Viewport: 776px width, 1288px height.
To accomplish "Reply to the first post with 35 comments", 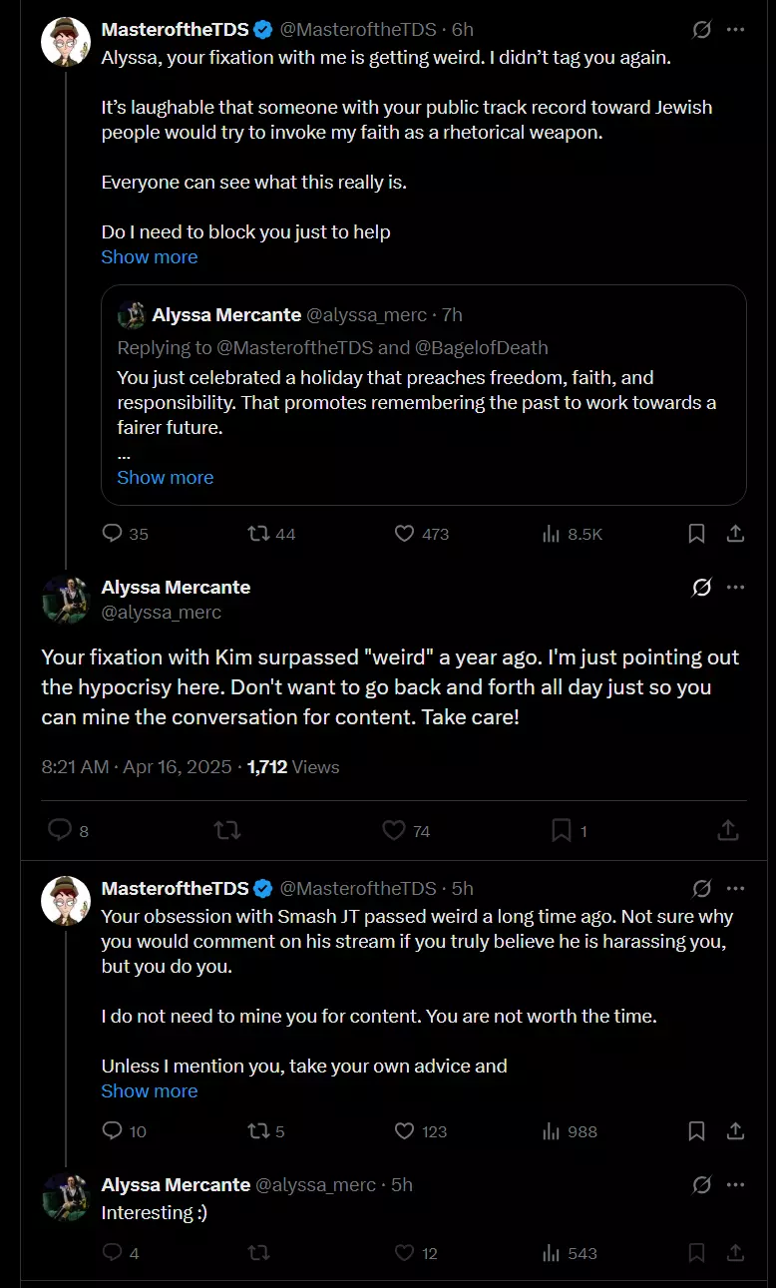I will tap(125, 534).
